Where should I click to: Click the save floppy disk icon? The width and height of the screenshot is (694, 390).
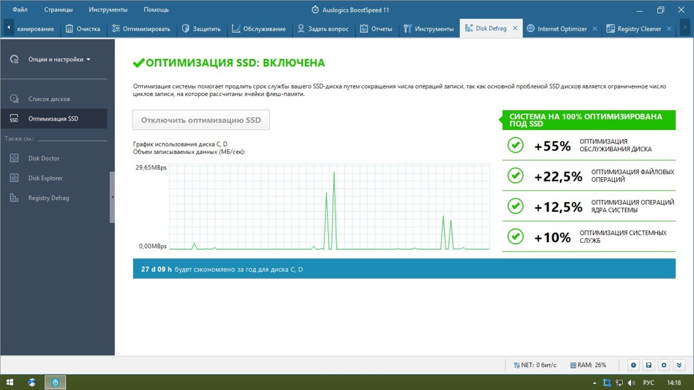tap(648, 365)
